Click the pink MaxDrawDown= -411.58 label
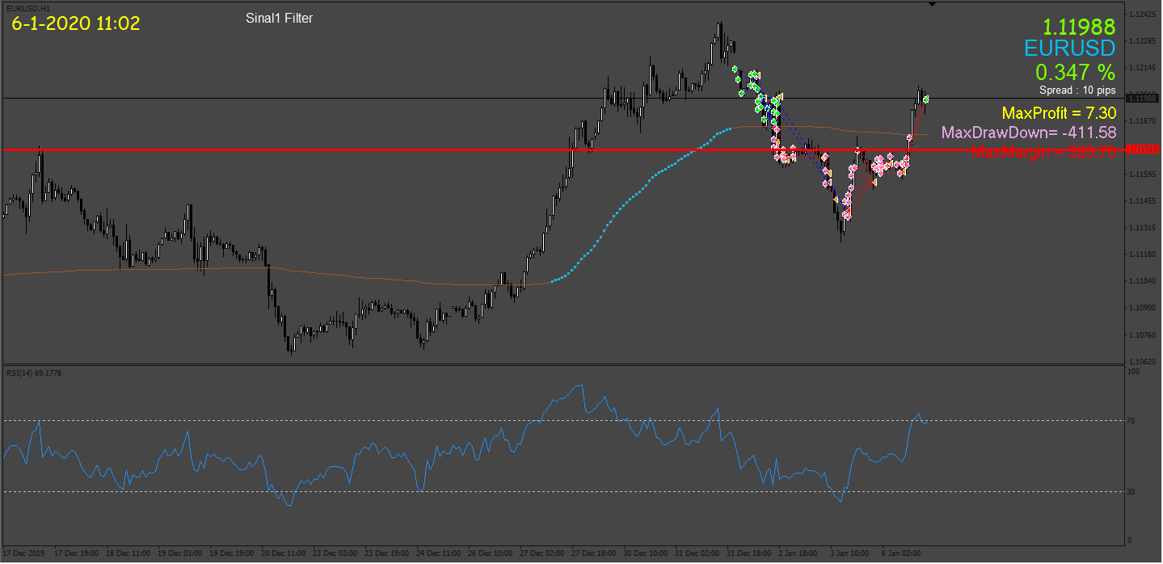This screenshot has width=1163, height=564. tap(1029, 132)
